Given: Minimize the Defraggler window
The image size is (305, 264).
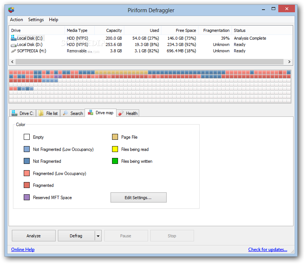Looking at the screenshot, I should 263,9.
